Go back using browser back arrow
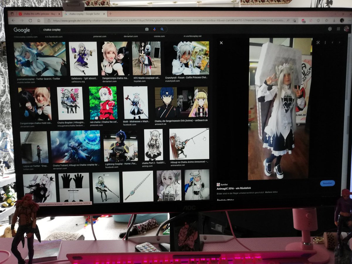The image size is (352, 264). pos(13,21)
